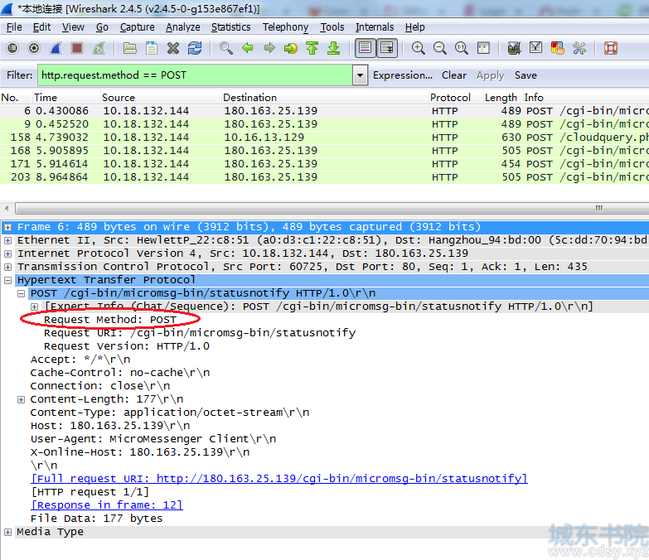Select packet 158 to 10.16.13.129

pos(325,138)
